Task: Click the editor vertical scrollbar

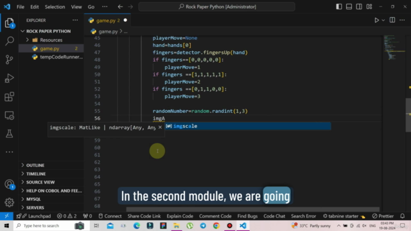Action: coord(408,115)
